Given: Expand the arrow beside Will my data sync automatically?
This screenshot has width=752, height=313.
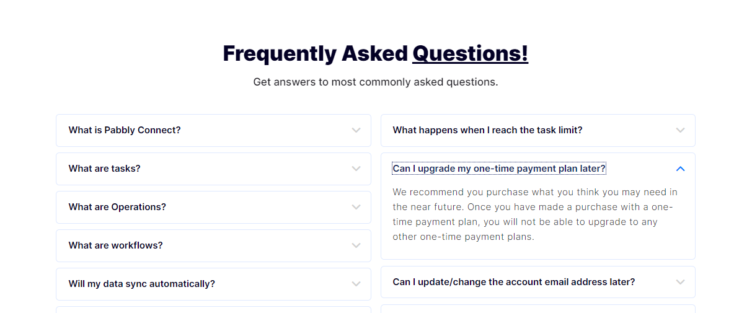Looking at the screenshot, I should coord(356,284).
